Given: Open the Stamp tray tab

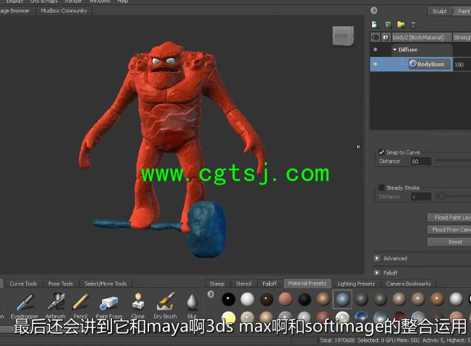Looking at the screenshot, I should click(217, 283).
